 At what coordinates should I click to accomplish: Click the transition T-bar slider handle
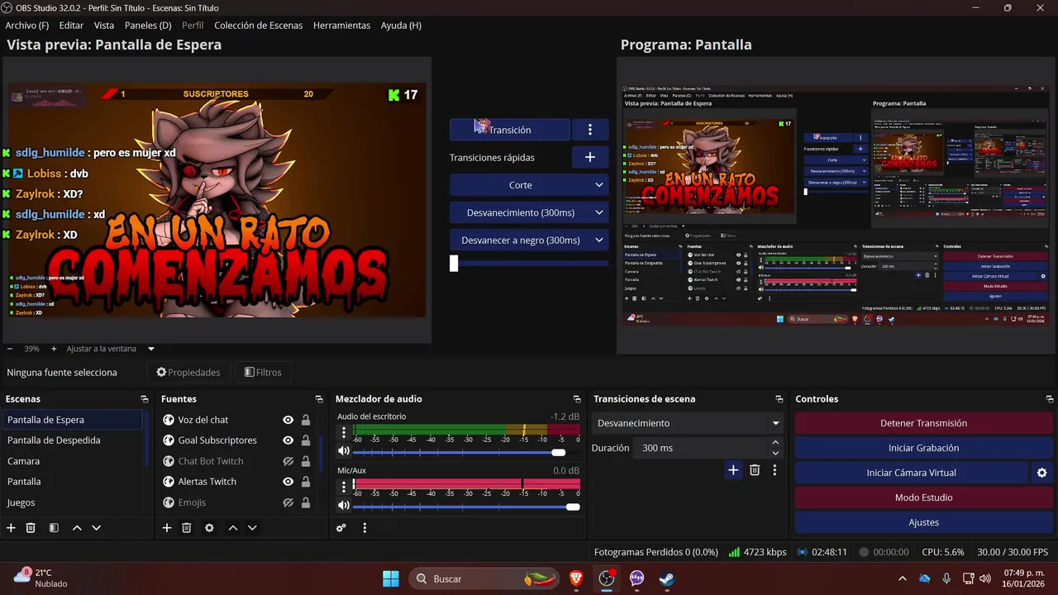click(x=454, y=264)
